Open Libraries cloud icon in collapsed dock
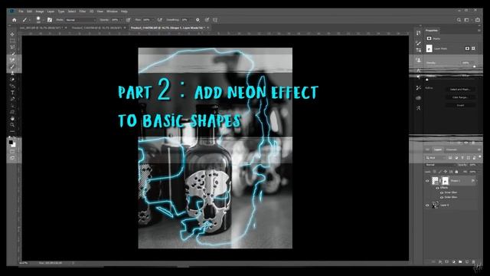Image resolution: width=490 pixels, height=276 pixels. [x=419, y=98]
